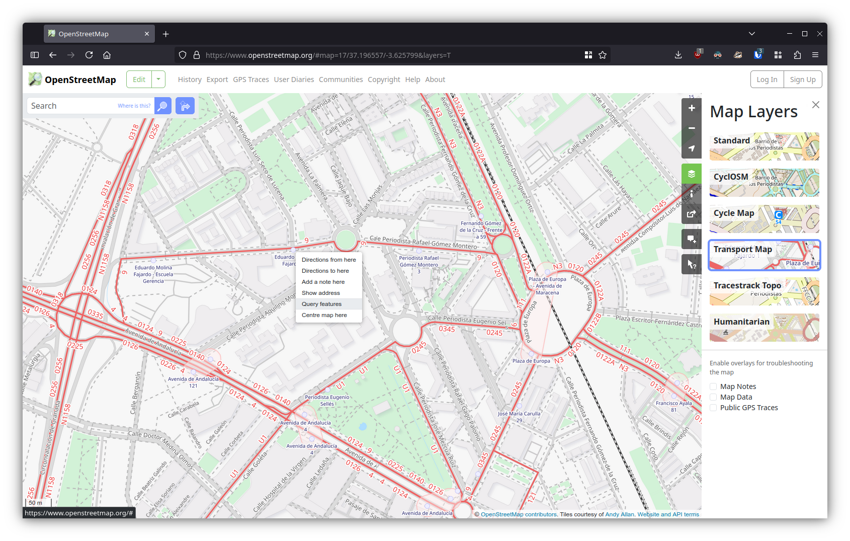Select the Humanitarian map layer
Viewport: 850px width, 541px height.
pos(764,328)
